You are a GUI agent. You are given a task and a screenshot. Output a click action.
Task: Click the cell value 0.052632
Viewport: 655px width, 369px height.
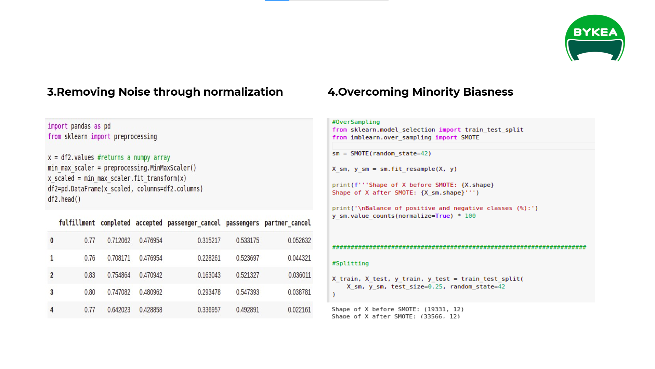point(299,241)
